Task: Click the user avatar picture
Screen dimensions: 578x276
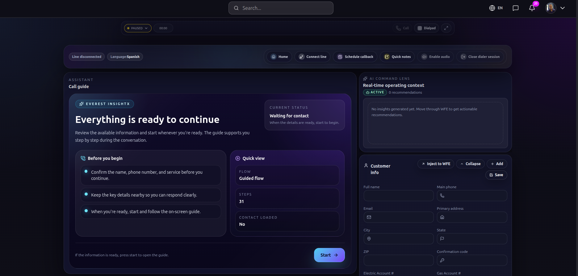Action: [x=551, y=8]
